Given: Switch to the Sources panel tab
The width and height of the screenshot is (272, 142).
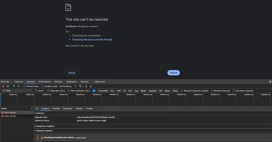Looking at the screenshot, I should (x=19, y=82).
